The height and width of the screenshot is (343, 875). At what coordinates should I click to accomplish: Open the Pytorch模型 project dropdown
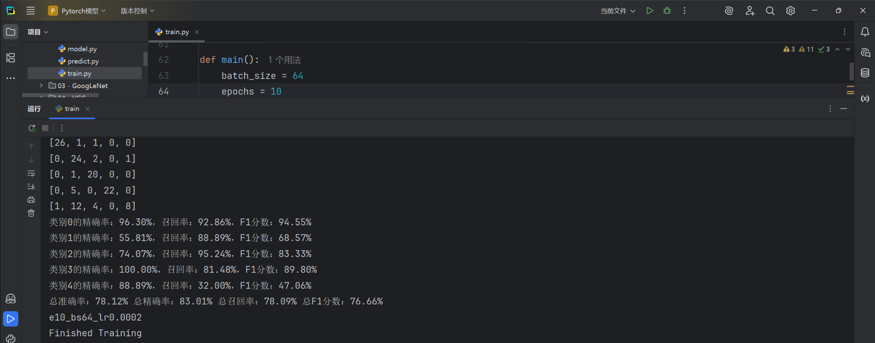77,11
